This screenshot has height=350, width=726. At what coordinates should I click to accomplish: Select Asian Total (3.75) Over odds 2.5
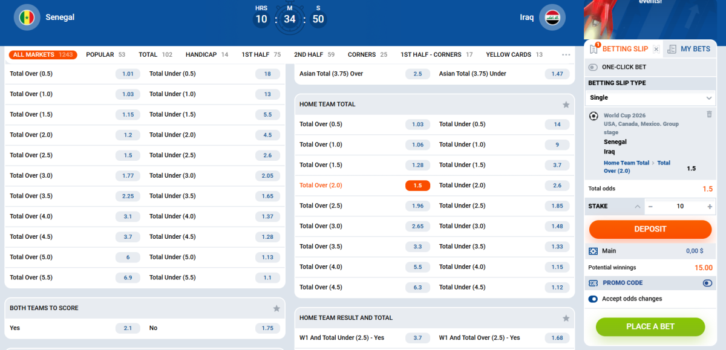(417, 74)
